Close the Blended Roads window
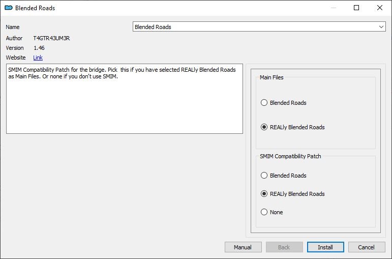Screen dimensions: 392x259 coord(380,8)
